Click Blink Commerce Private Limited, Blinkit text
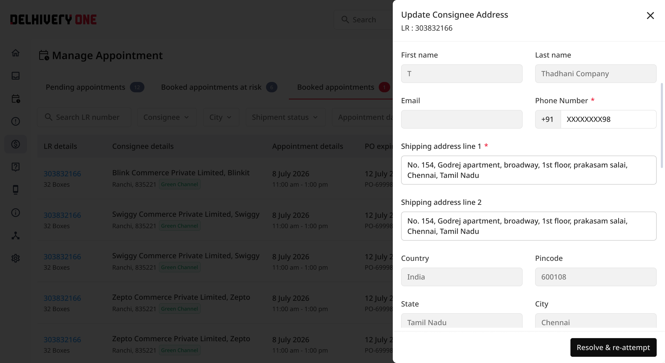 coord(181,173)
